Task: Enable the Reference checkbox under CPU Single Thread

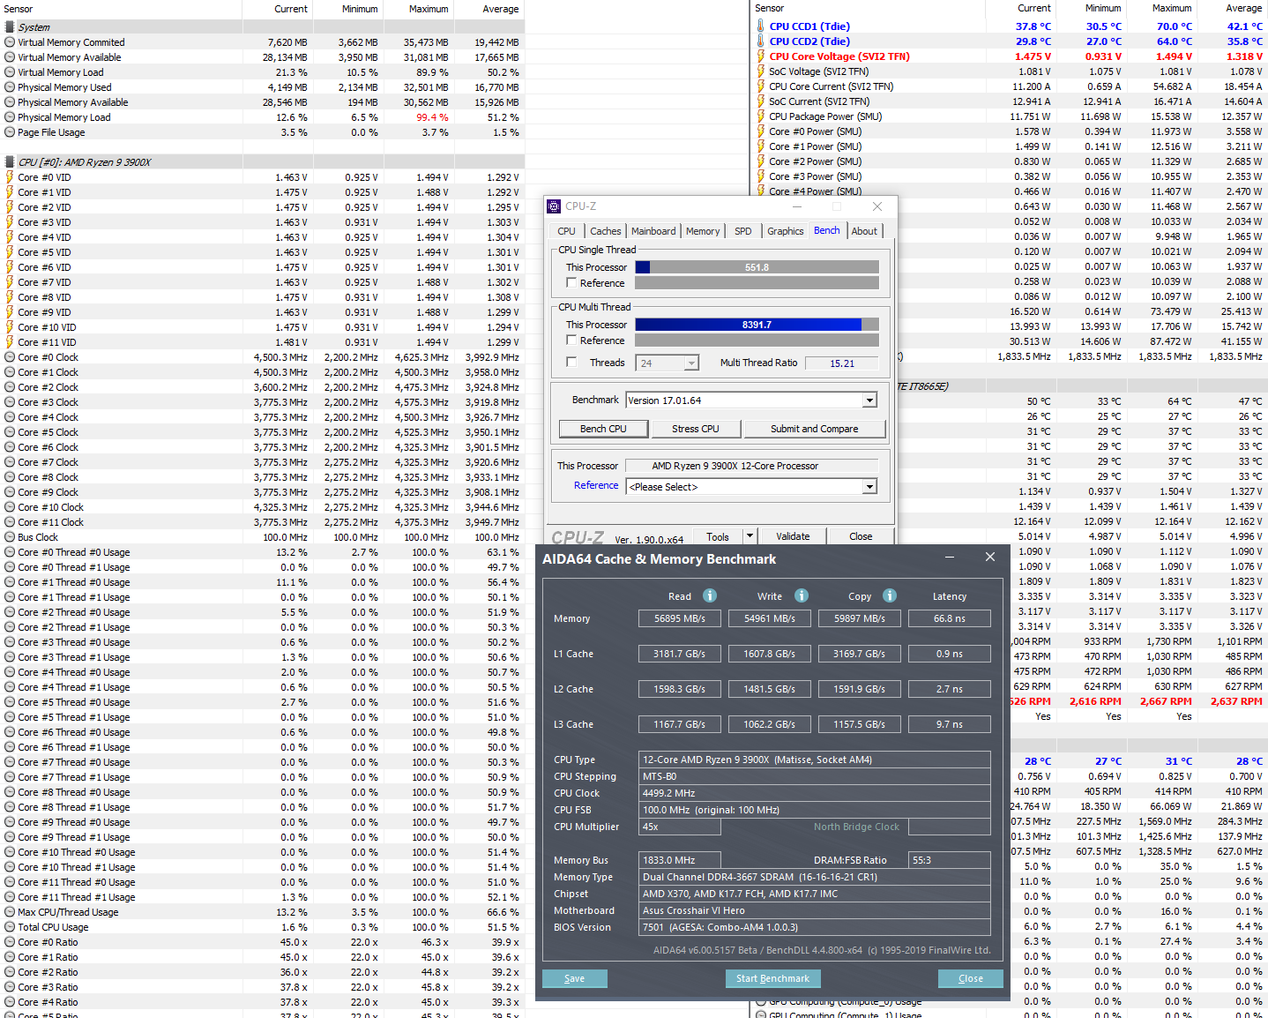Action: click(x=571, y=283)
